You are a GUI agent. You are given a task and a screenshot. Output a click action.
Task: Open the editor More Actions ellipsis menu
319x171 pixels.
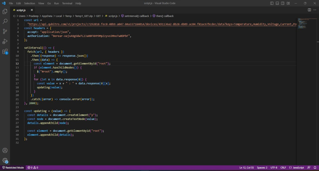315,10
